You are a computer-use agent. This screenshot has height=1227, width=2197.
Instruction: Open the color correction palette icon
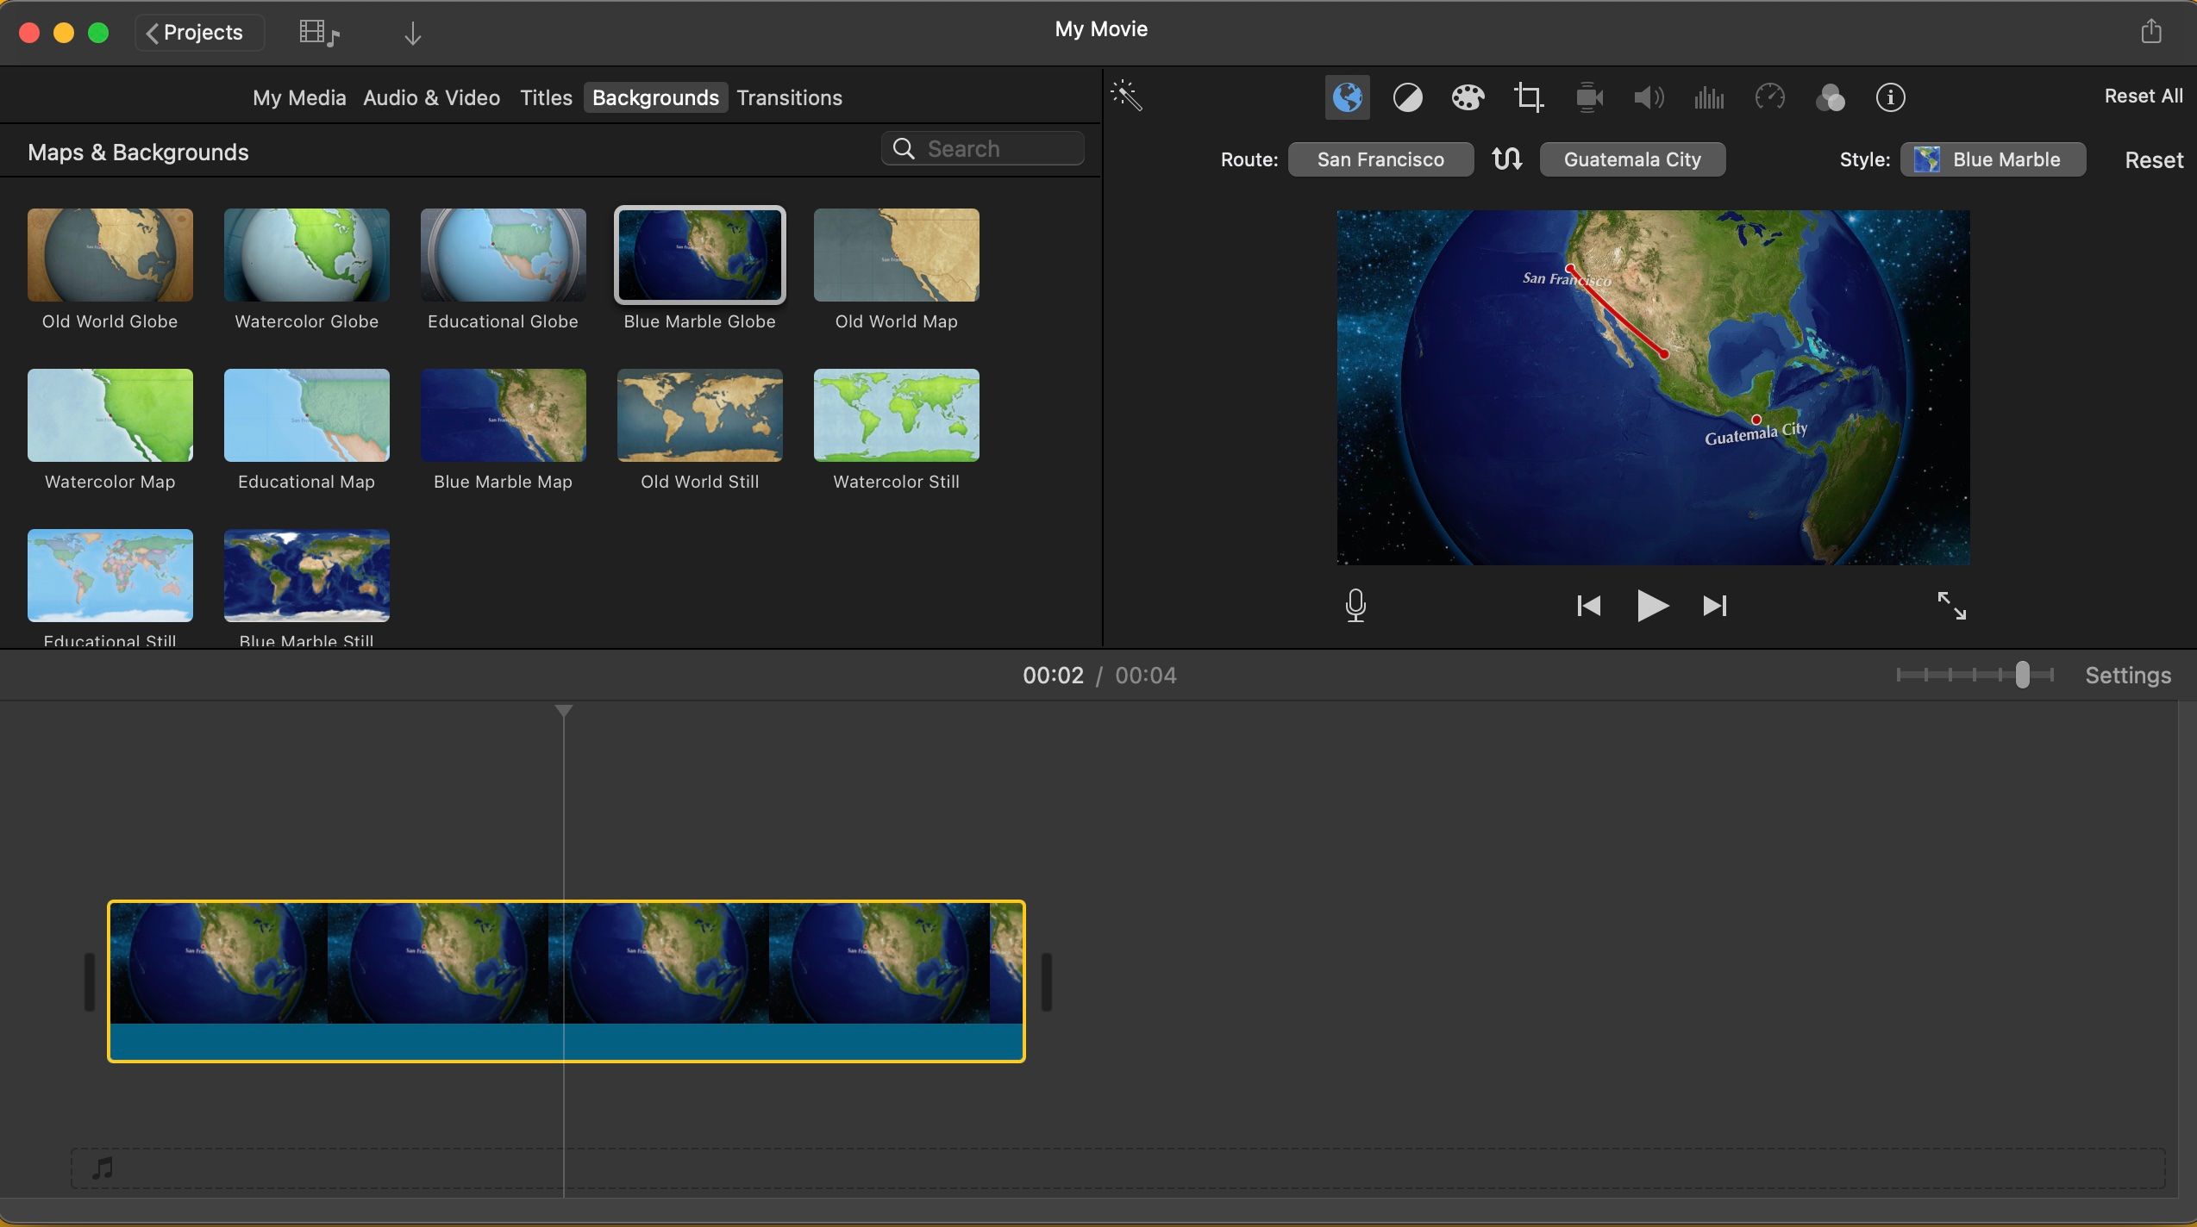click(x=1468, y=97)
